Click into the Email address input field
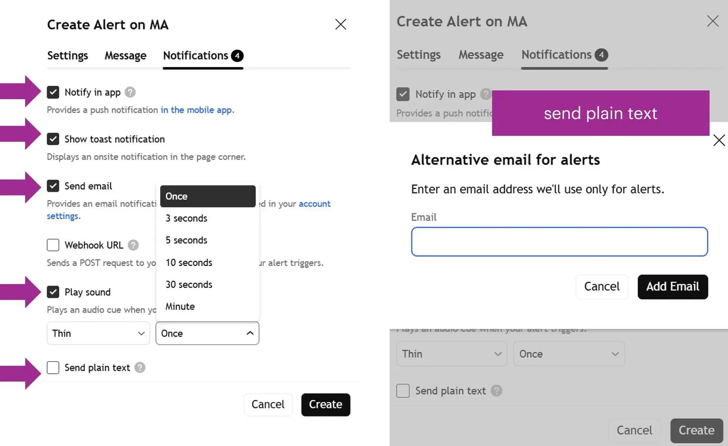The image size is (728, 446). click(559, 242)
